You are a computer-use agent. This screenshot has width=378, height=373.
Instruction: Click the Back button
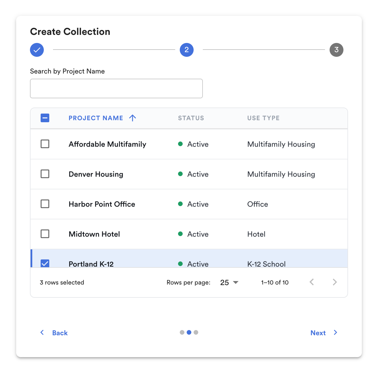click(54, 333)
